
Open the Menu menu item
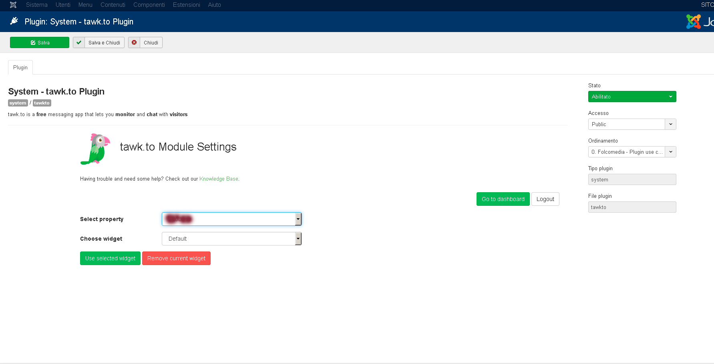[x=85, y=5]
